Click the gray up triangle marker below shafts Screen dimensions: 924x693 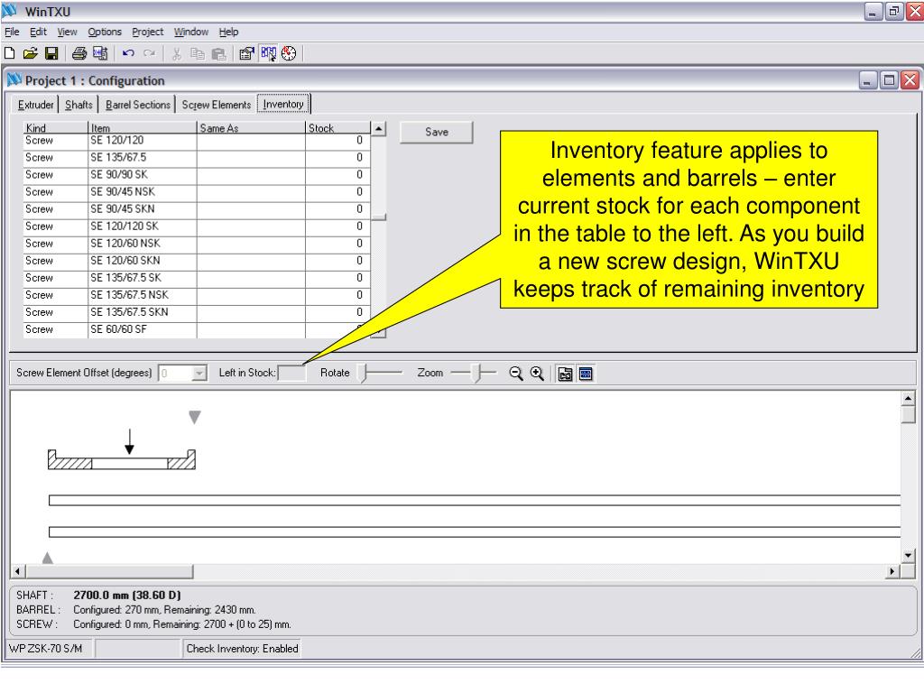coord(48,558)
